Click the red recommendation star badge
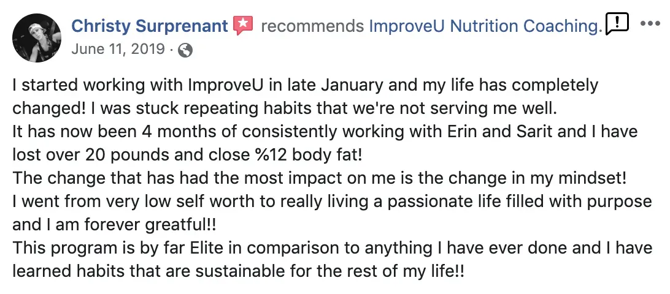The image size is (670, 294). pyautogui.click(x=243, y=26)
